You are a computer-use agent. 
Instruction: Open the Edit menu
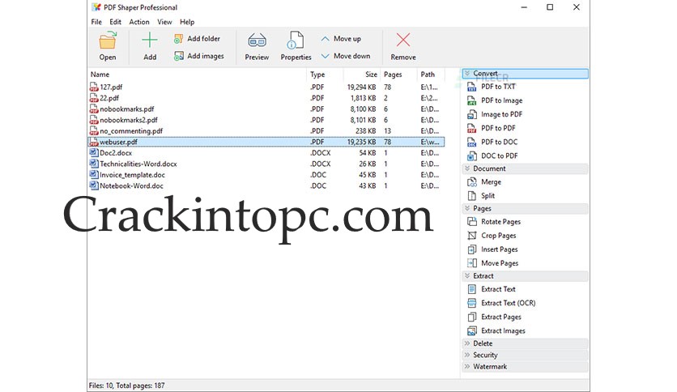point(115,22)
